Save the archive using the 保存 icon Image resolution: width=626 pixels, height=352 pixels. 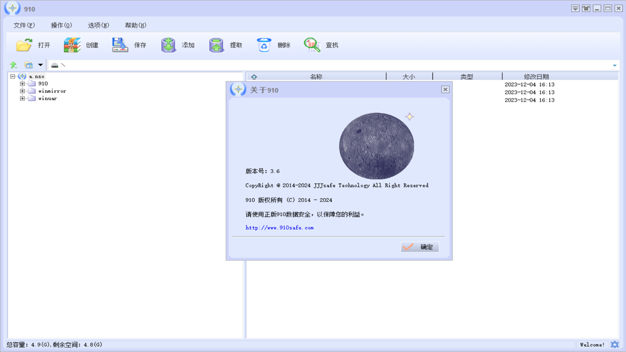coord(119,44)
